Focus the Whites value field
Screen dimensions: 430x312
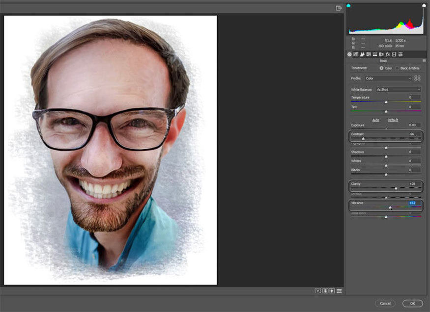(414, 161)
